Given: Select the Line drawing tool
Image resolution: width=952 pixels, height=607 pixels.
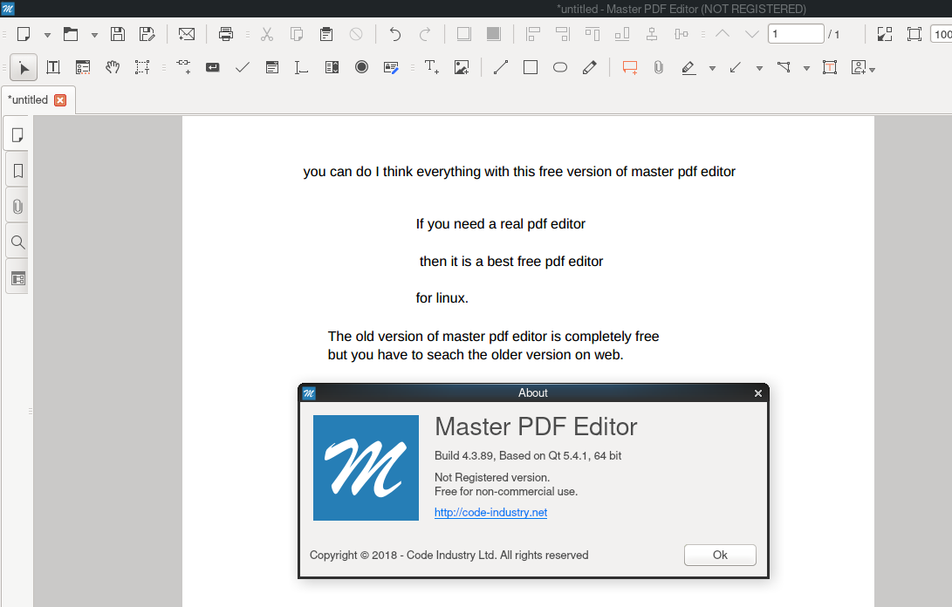Looking at the screenshot, I should [501, 67].
